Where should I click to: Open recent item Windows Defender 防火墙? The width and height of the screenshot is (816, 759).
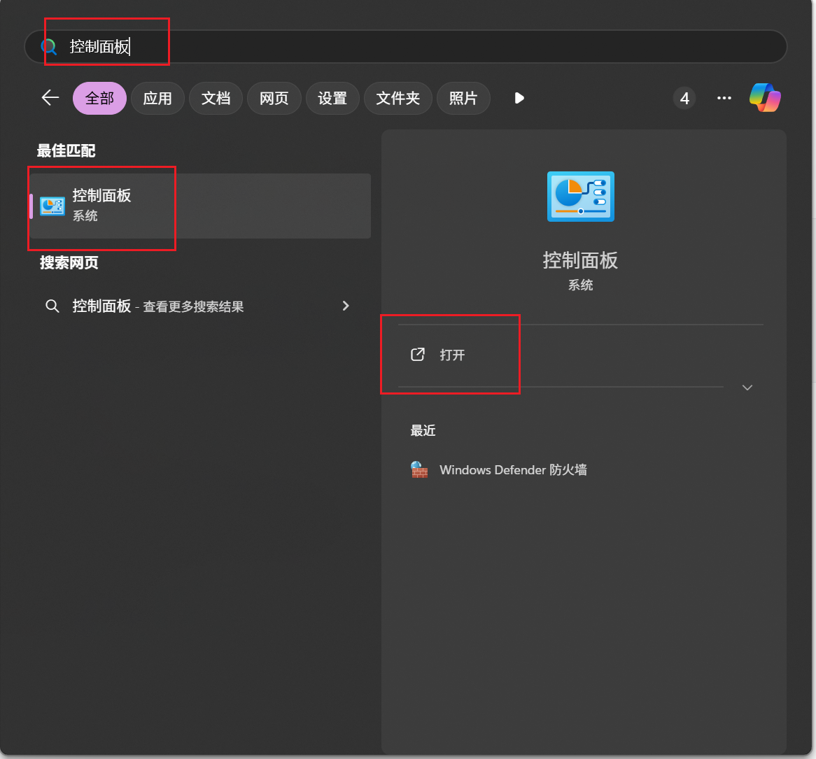click(x=512, y=470)
